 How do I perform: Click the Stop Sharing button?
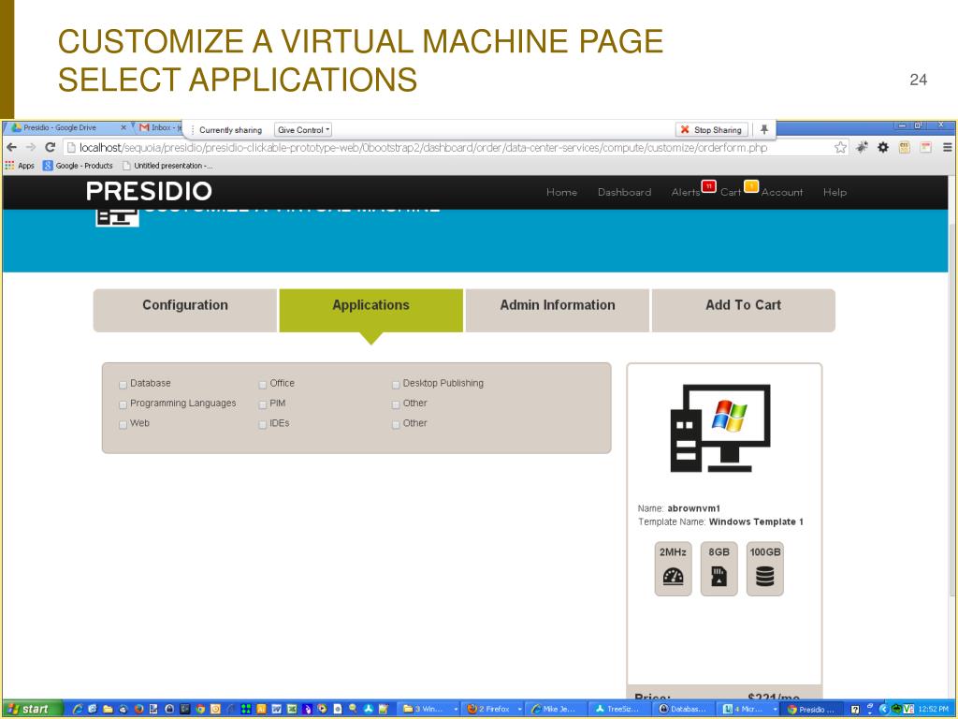pyautogui.click(x=712, y=129)
